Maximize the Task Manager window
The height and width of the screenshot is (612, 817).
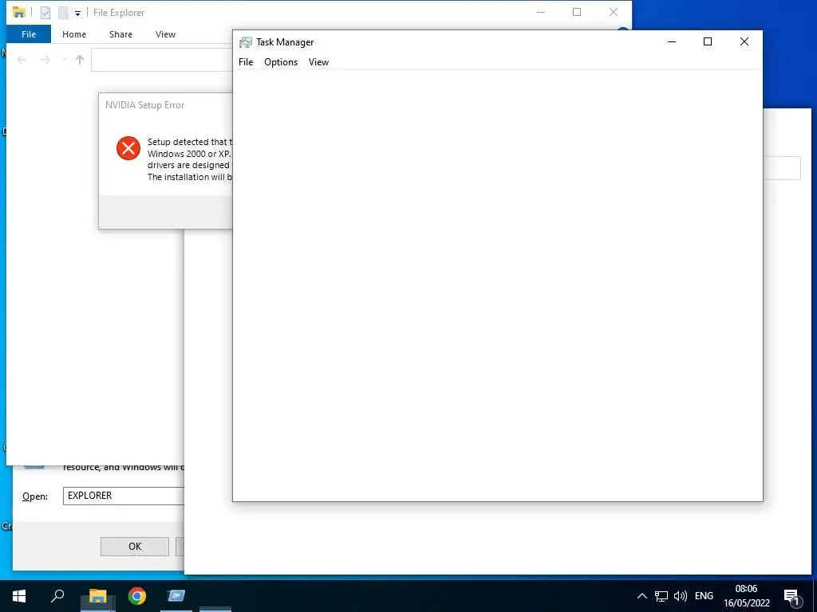click(708, 41)
